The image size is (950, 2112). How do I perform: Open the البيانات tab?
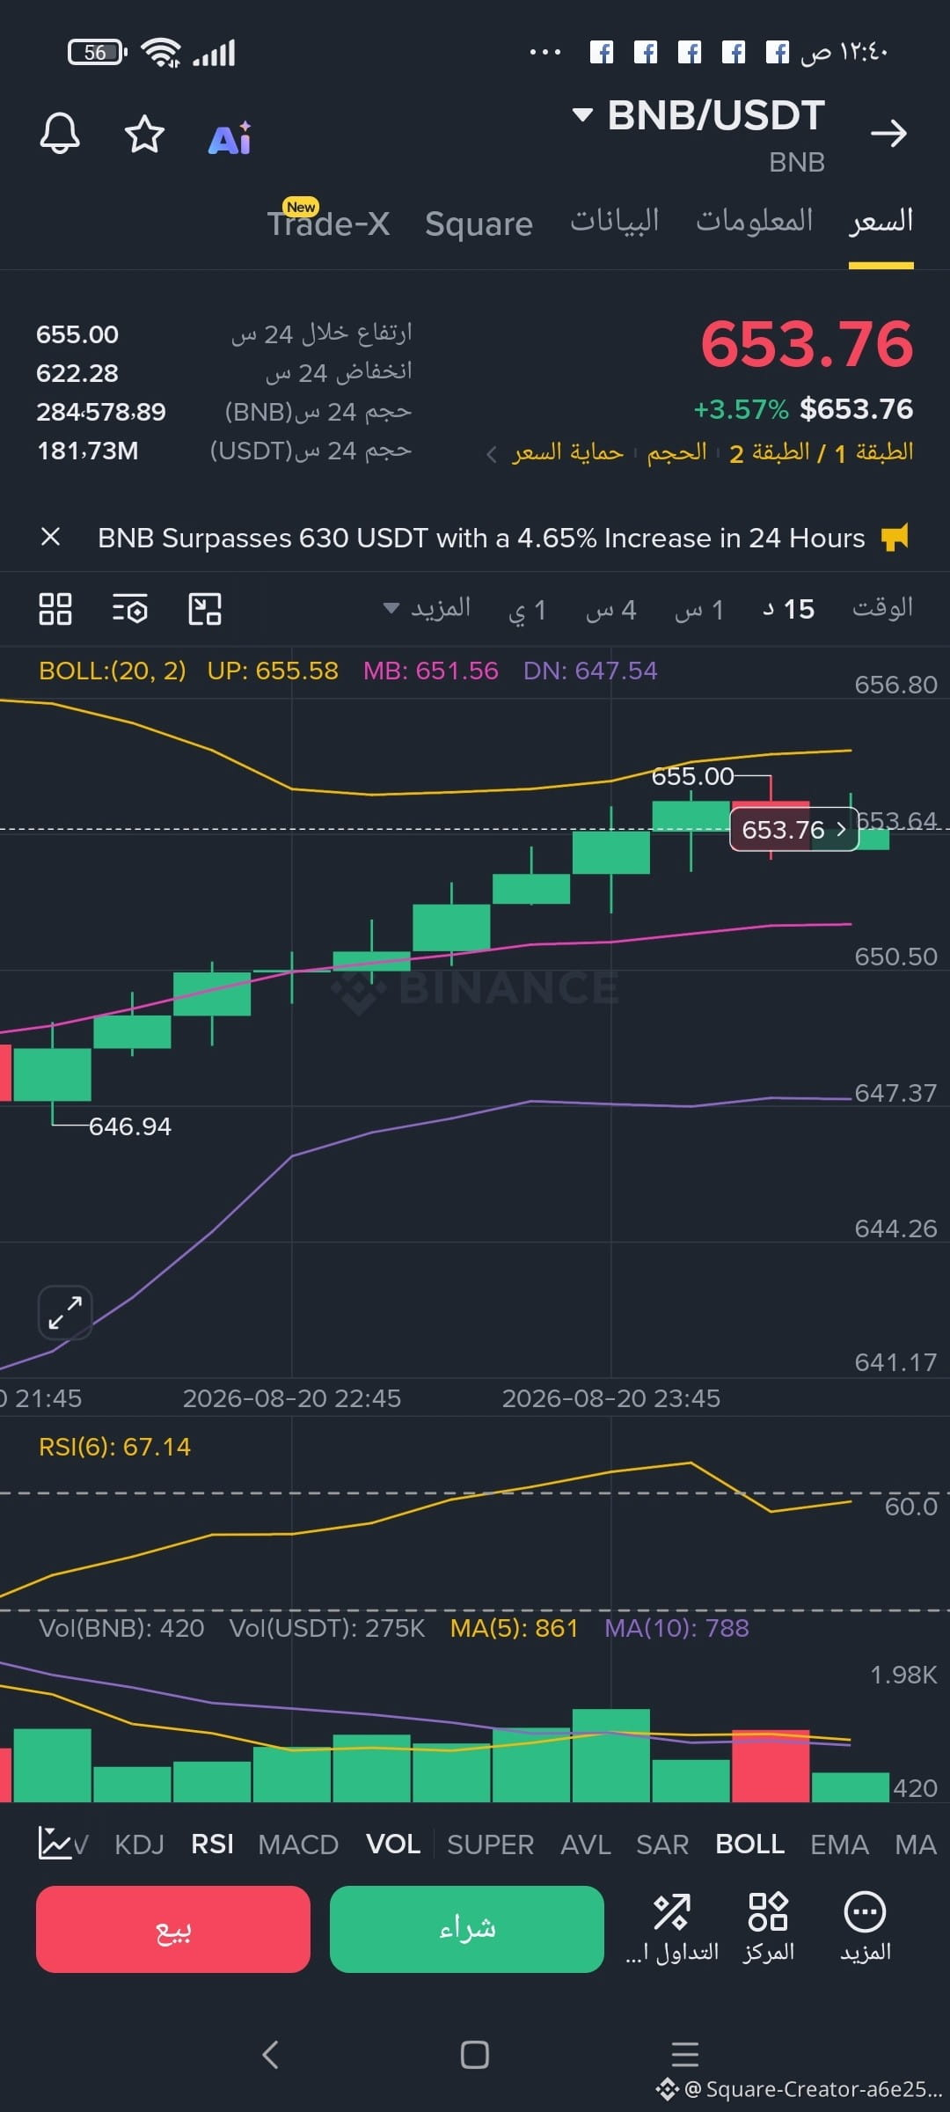pyautogui.click(x=614, y=220)
